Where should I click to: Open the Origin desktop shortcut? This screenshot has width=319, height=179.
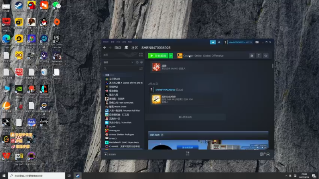(x=57, y=23)
